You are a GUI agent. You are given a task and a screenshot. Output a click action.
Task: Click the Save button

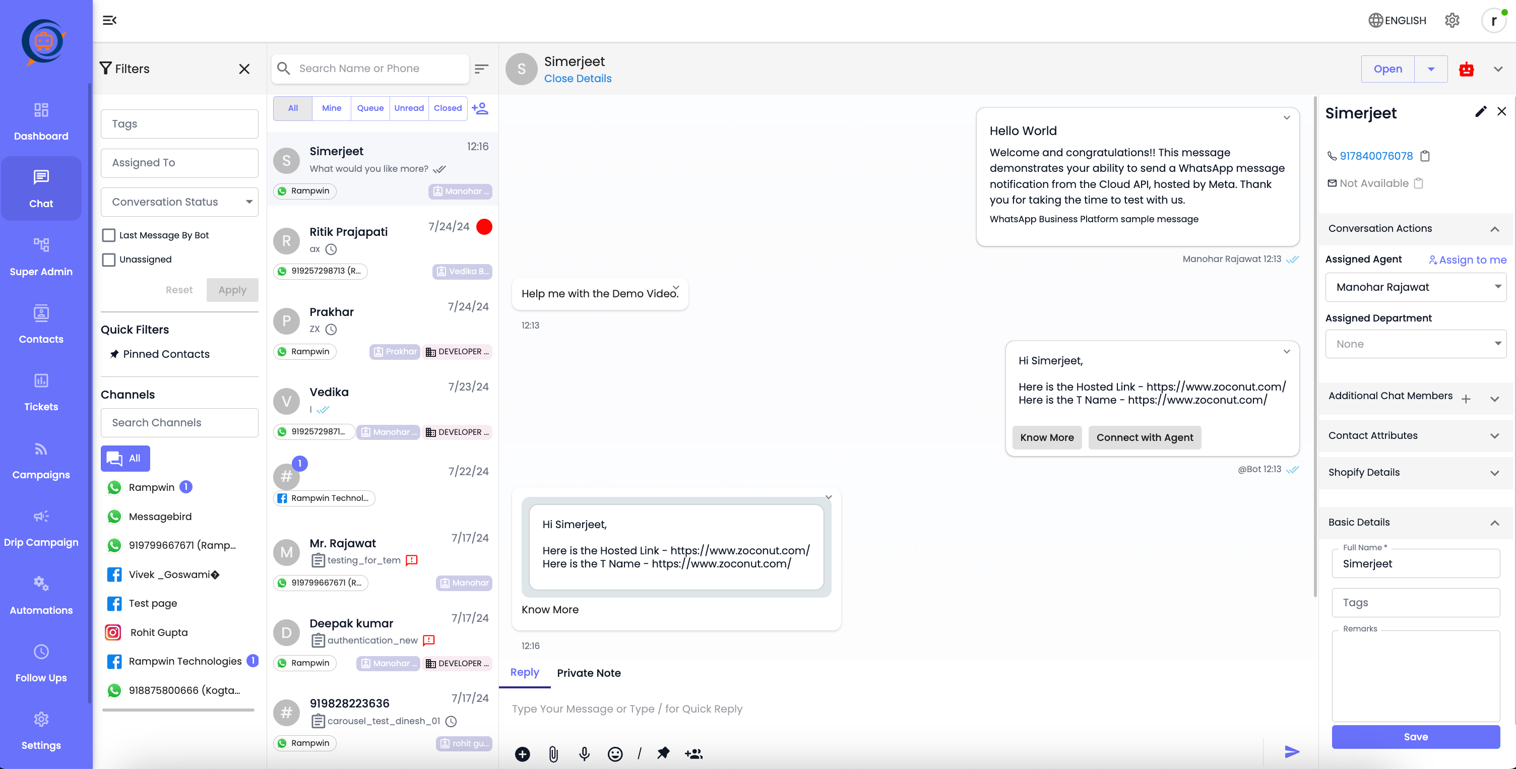pos(1415,737)
